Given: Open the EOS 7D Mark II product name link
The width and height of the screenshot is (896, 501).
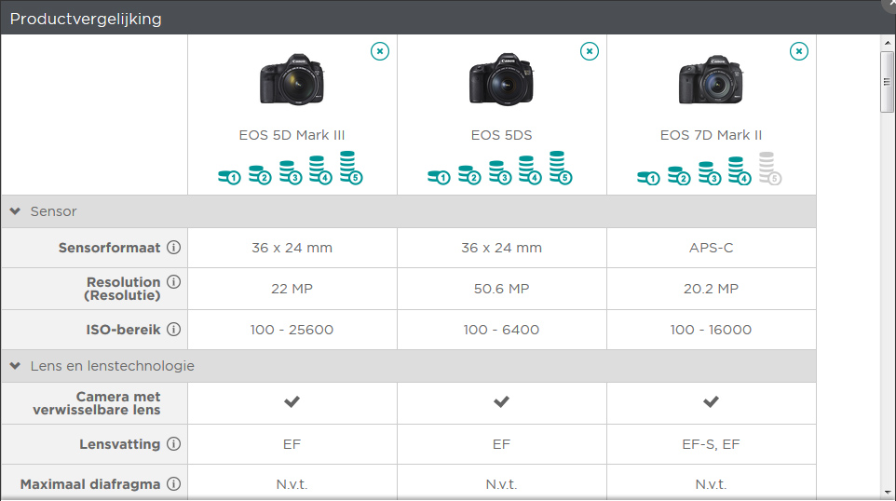Looking at the screenshot, I should pos(711,135).
